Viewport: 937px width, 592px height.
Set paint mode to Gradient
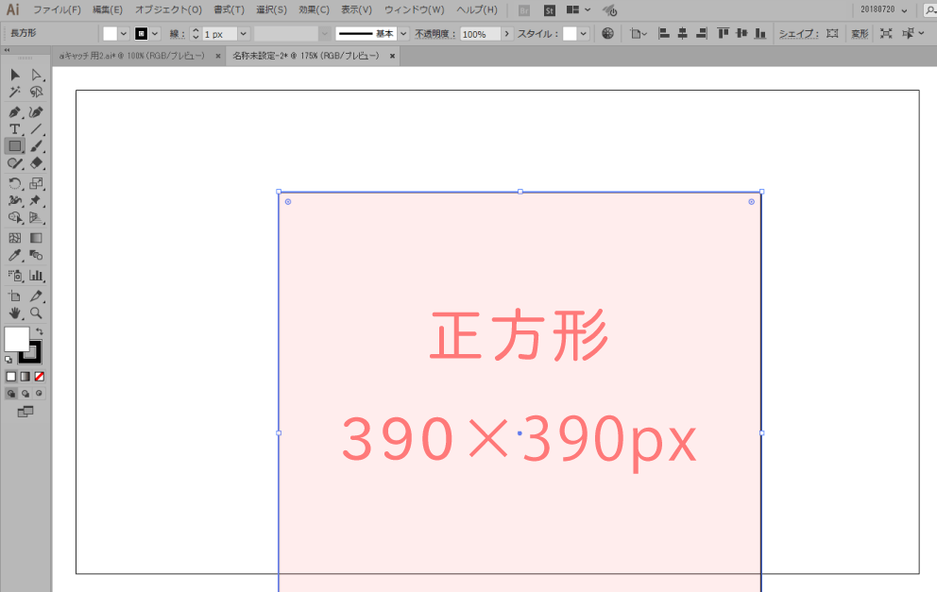click(x=26, y=377)
